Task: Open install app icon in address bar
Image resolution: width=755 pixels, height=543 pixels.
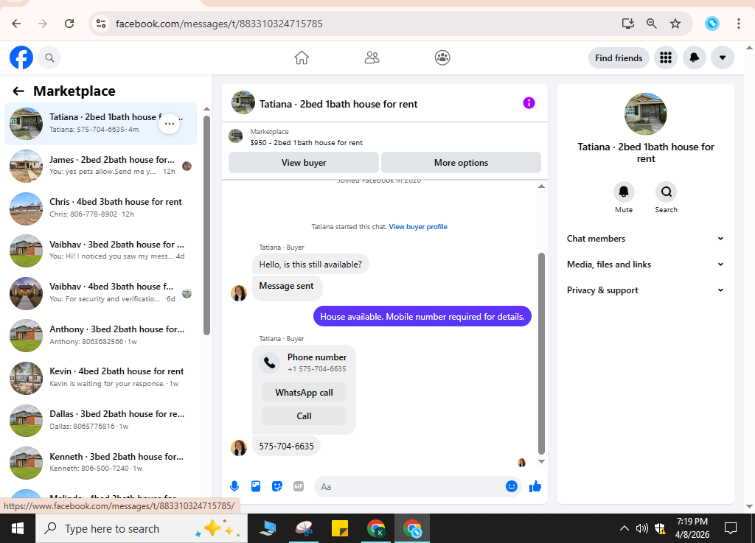Action: click(x=627, y=24)
